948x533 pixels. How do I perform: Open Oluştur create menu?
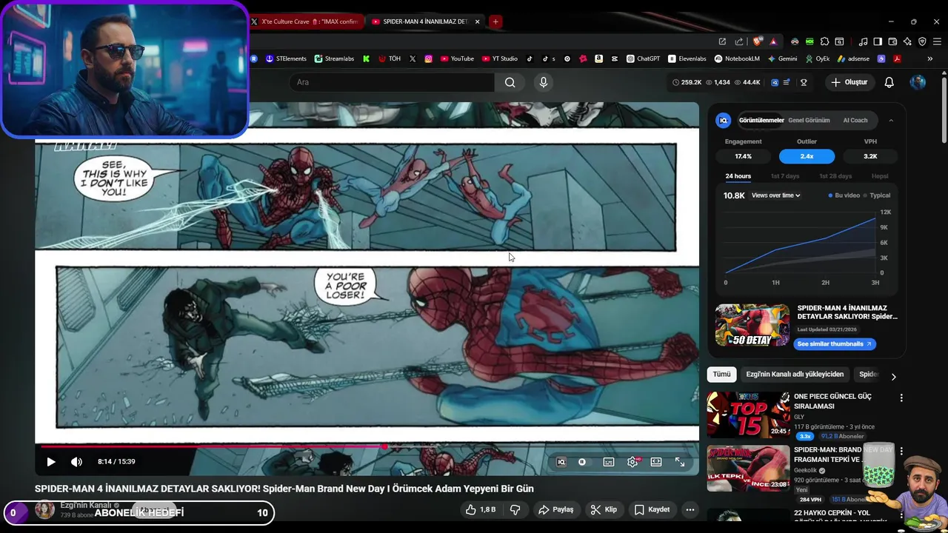(849, 82)
